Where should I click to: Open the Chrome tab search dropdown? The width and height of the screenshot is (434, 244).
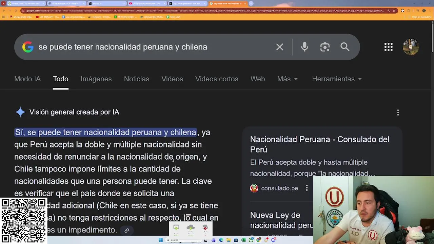[x=3, y=3]
